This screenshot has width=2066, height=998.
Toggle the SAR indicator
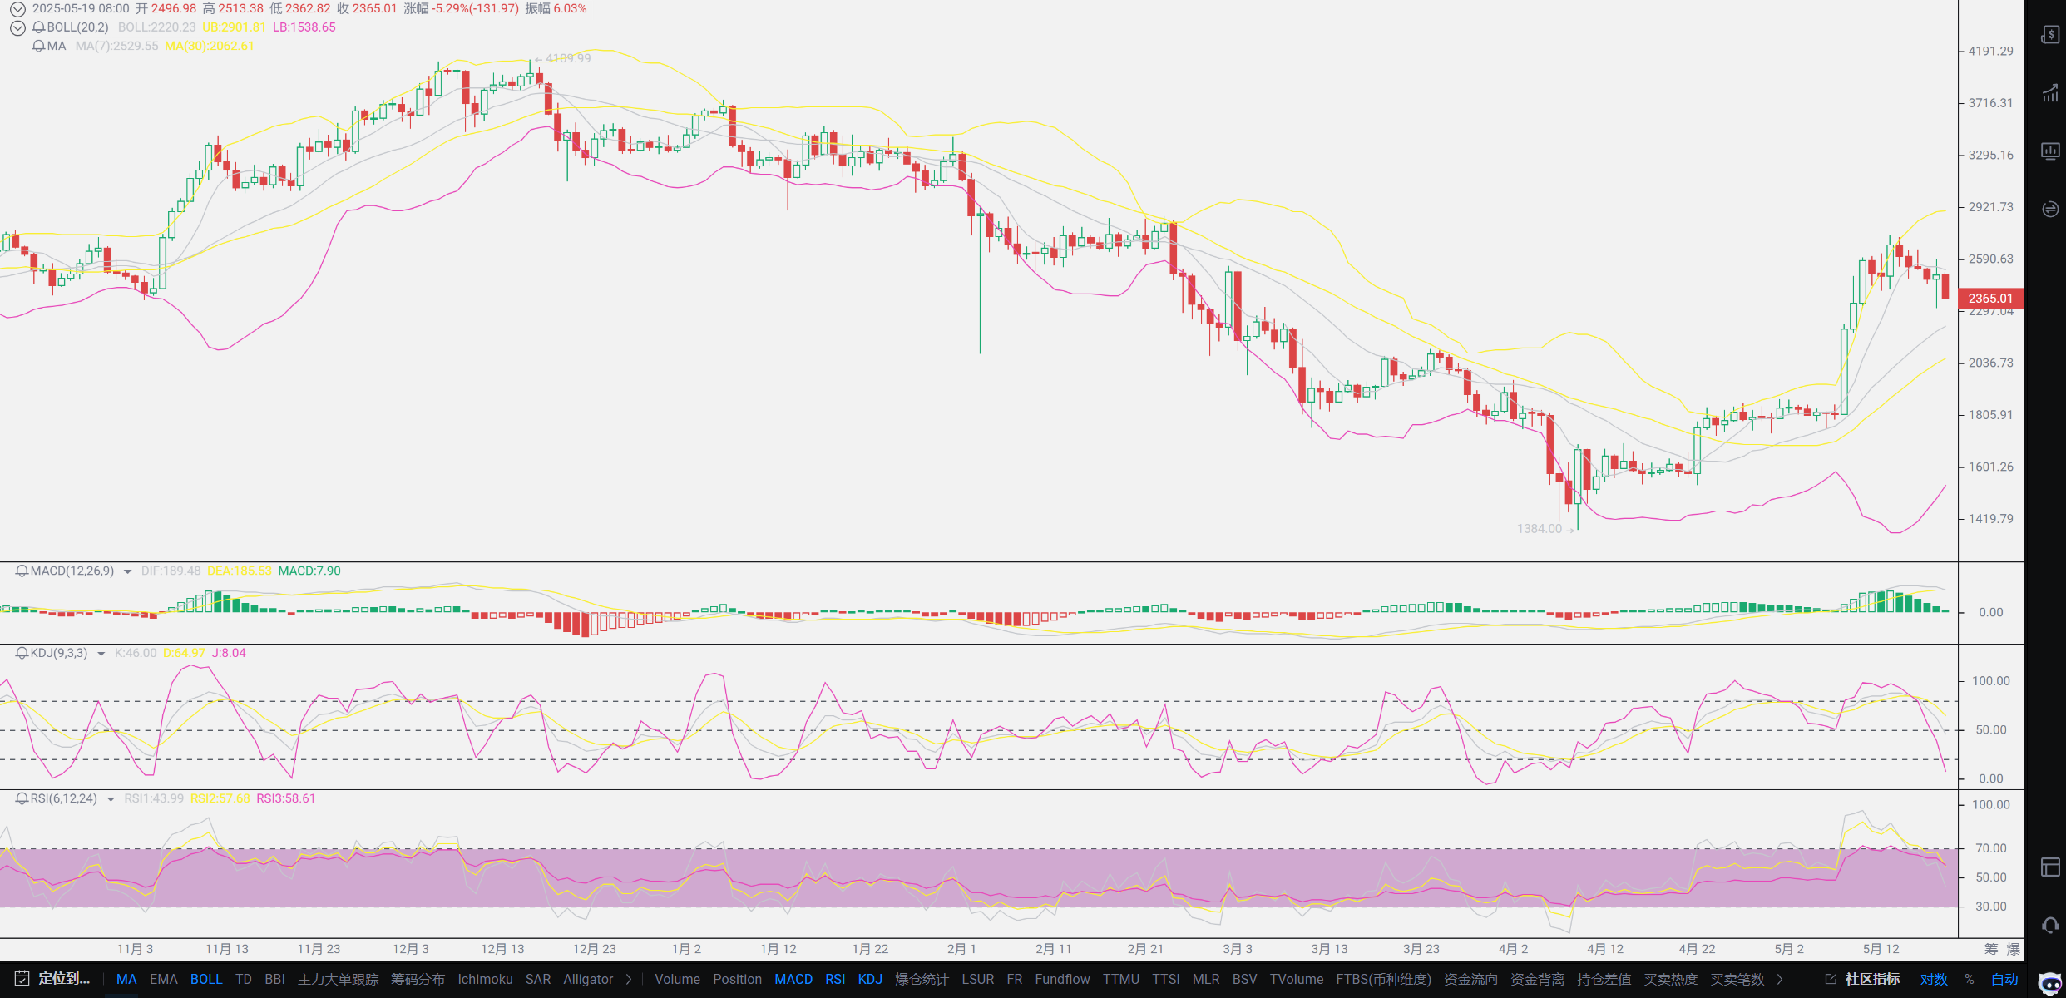pos(538,980)
